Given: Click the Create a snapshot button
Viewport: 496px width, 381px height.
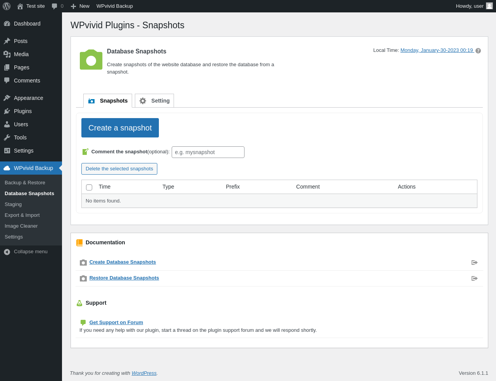Looking at the screenshot, I should pos(120,128).
